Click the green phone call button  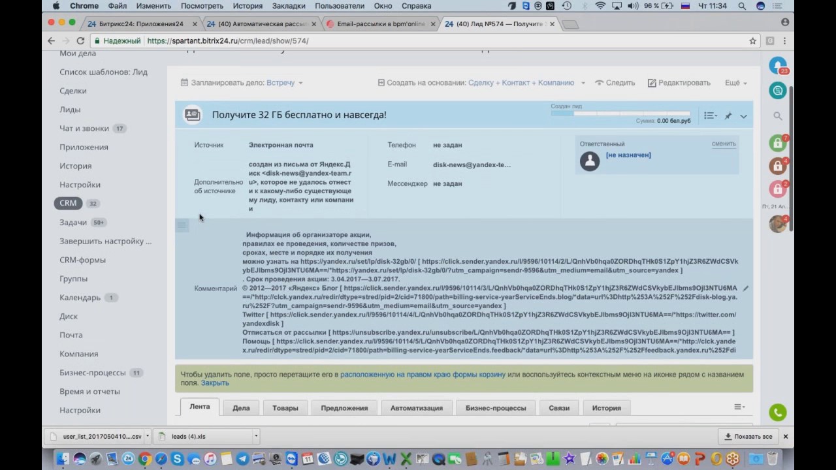777,413
